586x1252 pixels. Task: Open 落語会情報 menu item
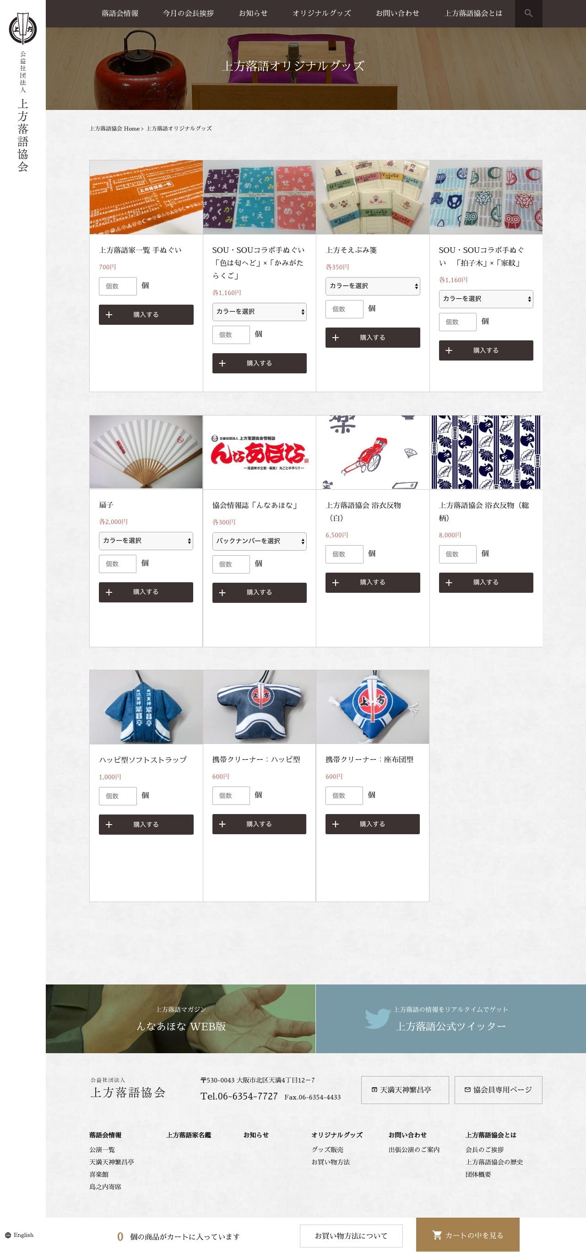[120, 13]
